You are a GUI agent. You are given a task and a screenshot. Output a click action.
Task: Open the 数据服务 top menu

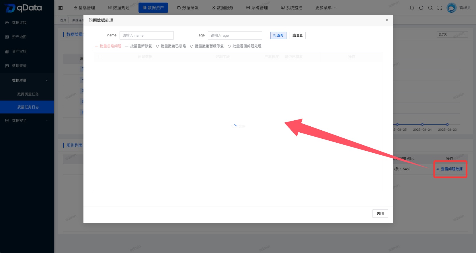click(x=223, y=8)
